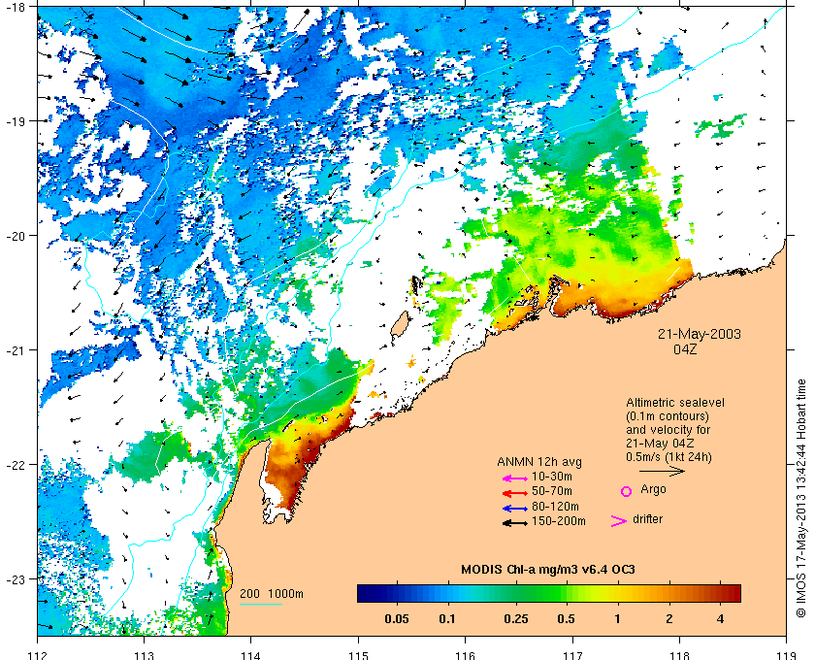This screenshot has height=660, width=815.
Task: Click the colorbar value '2'
Action: 668,619
